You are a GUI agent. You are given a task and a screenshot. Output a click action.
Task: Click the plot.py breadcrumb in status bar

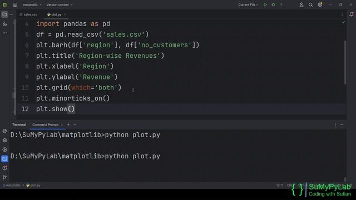33,185
